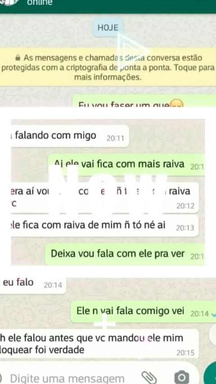Screen dimensions: 216x384
Task: Select 'Ai ele vai fica com mais raiva' message
Action: 126,165
